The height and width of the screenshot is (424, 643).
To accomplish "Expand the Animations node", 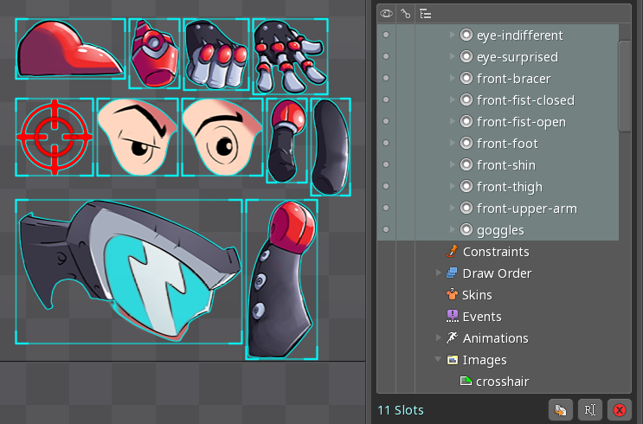I will [439, 338].
